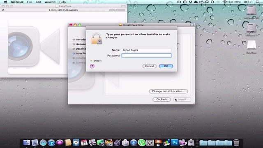Open the purple sphere app in dock
Viewport: 263px width, 148px height.
pyautogui.click(x=60, y=143)
